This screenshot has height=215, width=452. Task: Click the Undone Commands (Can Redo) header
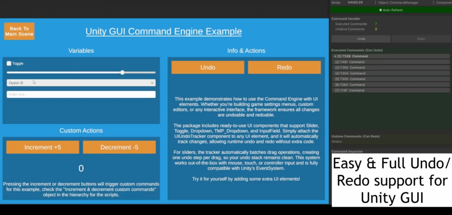click(x=355, y=136)
